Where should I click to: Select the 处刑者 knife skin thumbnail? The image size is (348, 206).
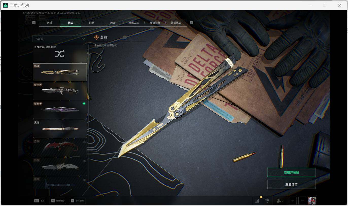(x=60, y=91)
